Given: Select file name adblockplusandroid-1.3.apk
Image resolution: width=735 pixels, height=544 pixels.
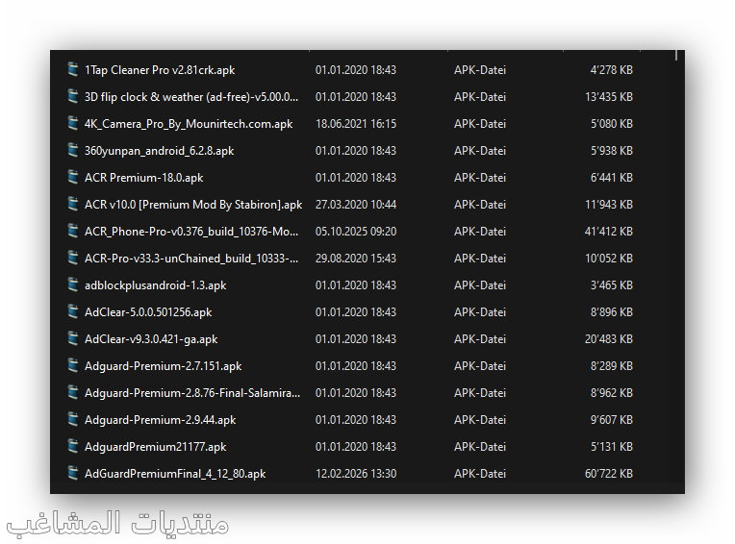Looking at the screenshot, I should click(x=155, y=285).
